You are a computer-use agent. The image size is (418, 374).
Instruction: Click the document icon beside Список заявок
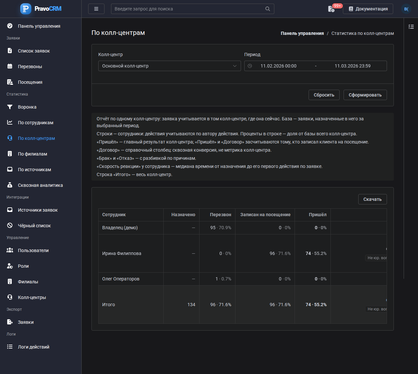pos(10,51)
